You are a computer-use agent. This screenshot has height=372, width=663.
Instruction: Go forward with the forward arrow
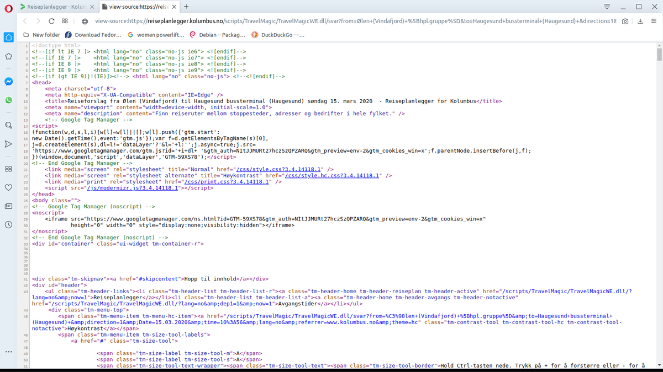click(x=38, y=21)
